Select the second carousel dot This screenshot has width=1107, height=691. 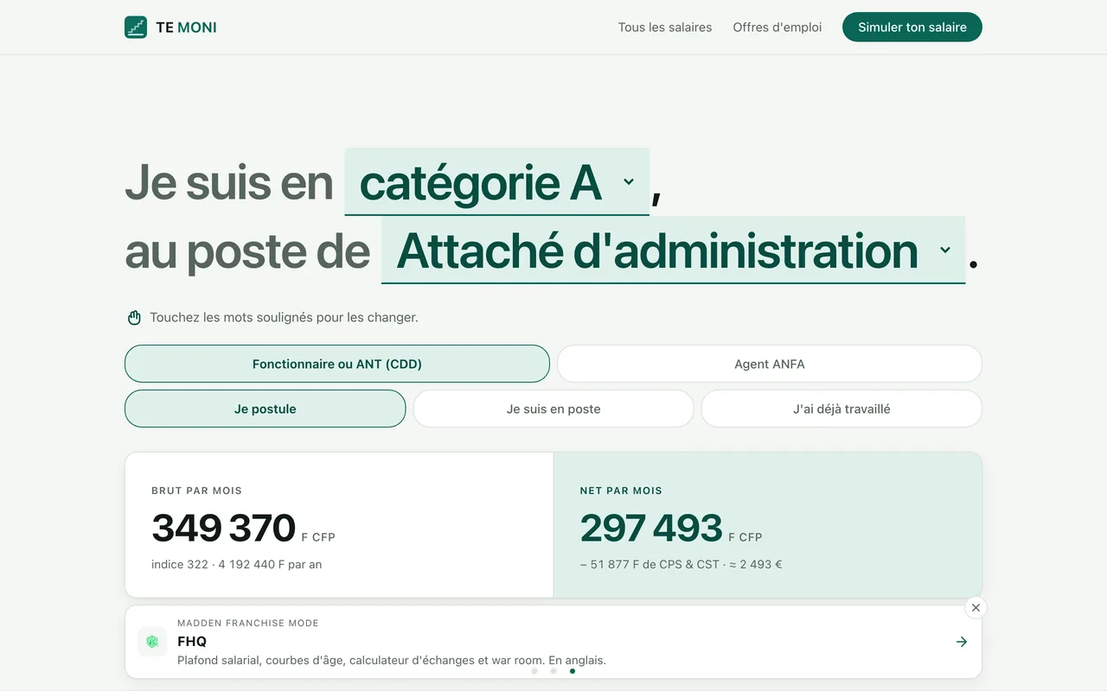553,670
